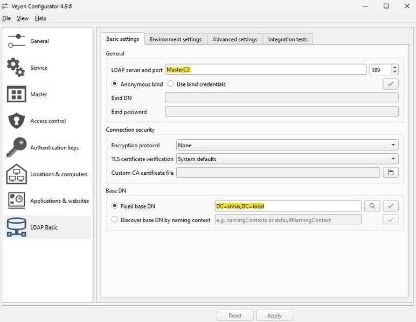Open the Help menu
416x322 pixels.
pos(40,18)
